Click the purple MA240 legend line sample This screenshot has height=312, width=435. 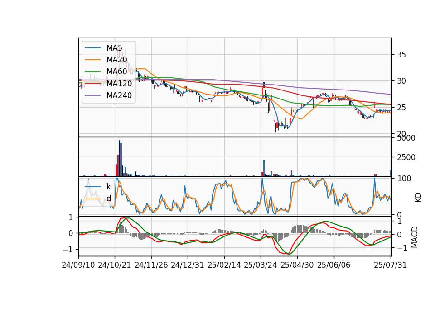[x=92, y=95]
